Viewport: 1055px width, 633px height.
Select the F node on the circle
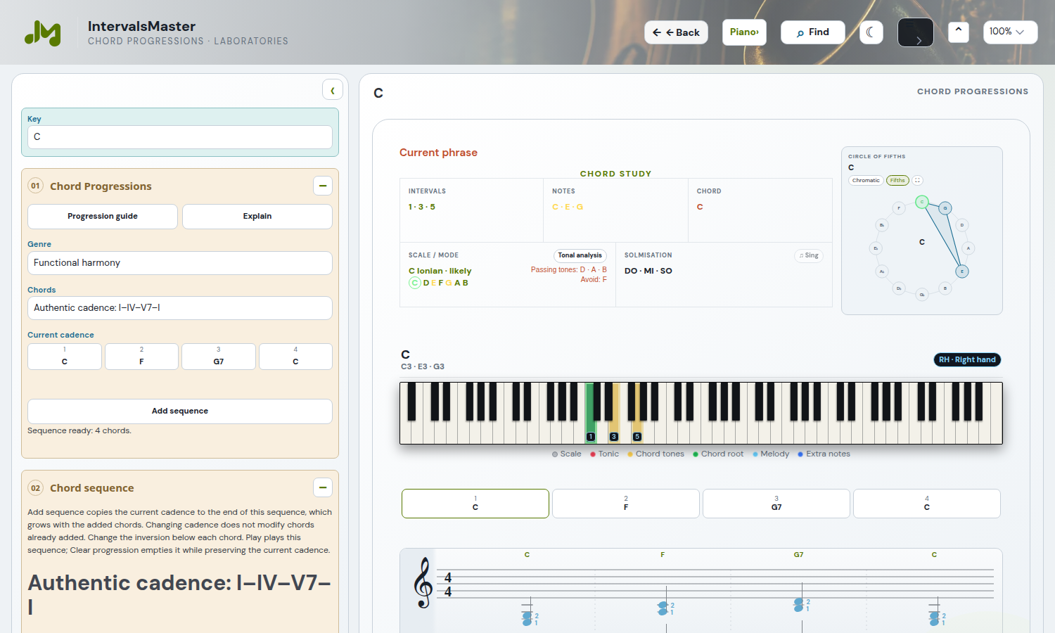click(899, 208)
